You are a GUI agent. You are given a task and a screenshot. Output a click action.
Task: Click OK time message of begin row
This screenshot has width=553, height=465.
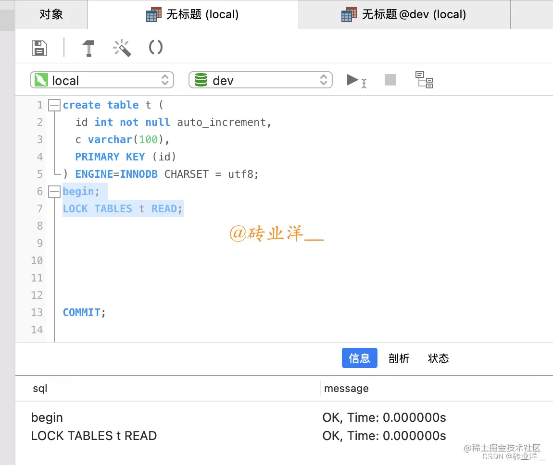coord(384,417)
